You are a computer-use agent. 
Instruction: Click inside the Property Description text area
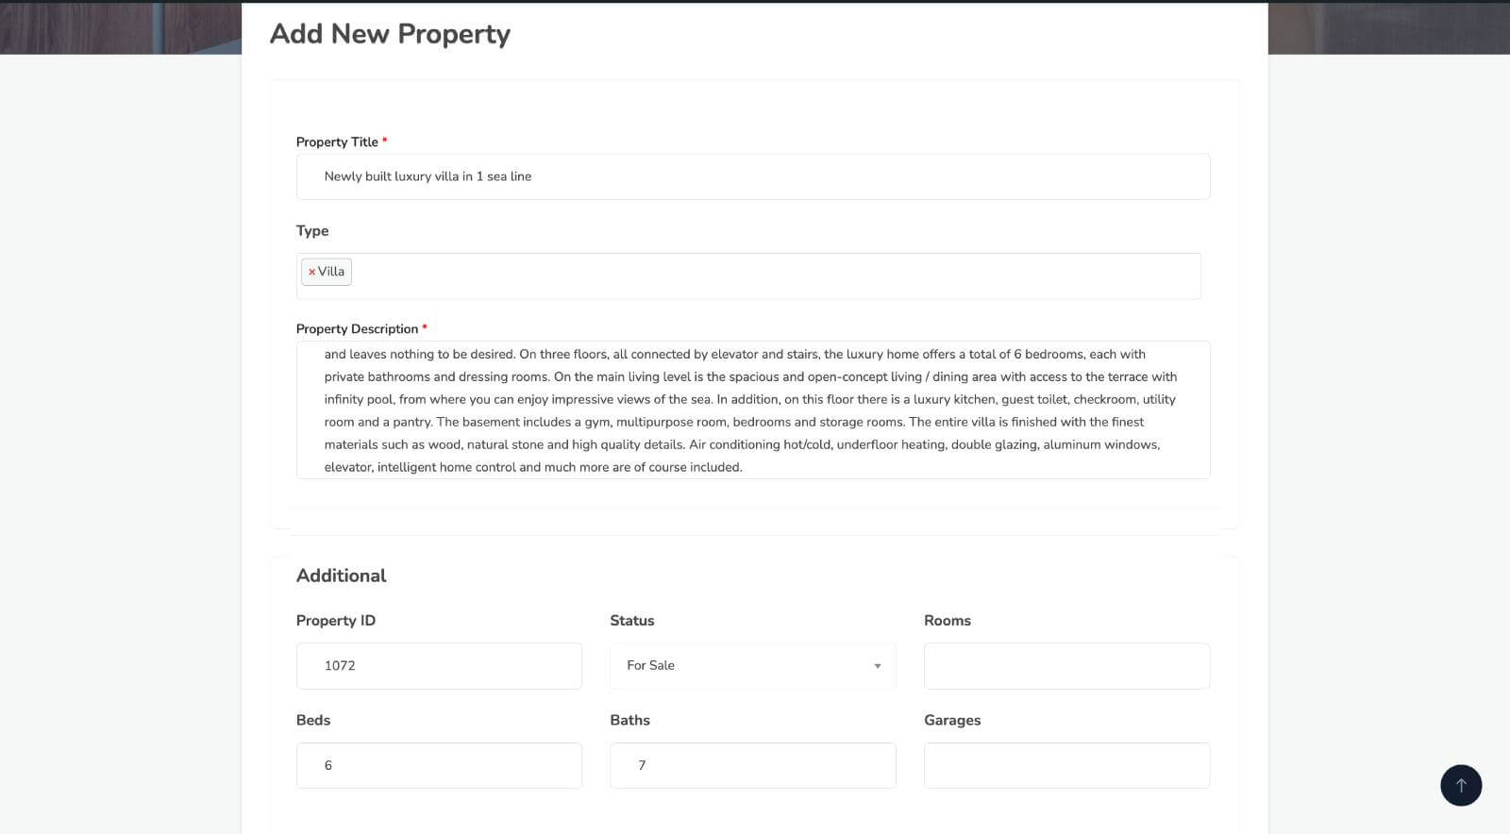pos(752,410)
